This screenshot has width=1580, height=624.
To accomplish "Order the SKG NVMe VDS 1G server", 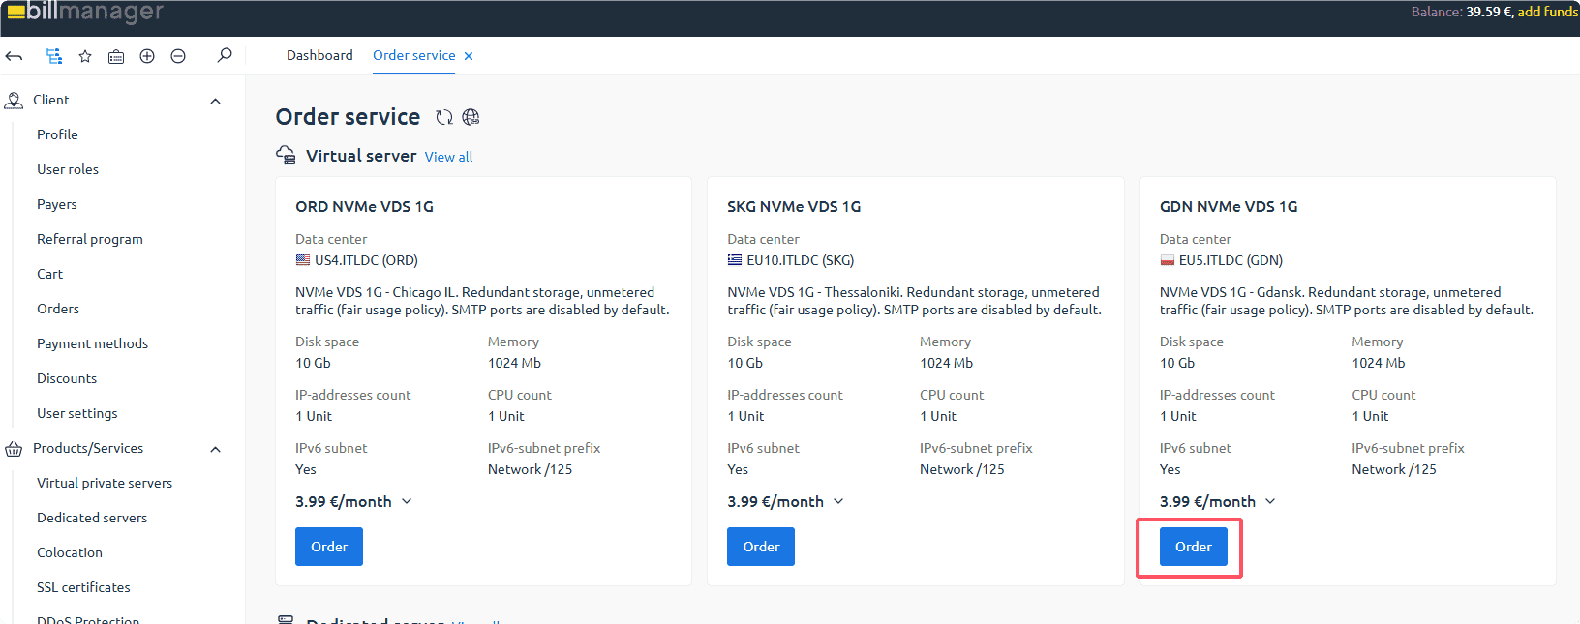I will coord(761,547).
